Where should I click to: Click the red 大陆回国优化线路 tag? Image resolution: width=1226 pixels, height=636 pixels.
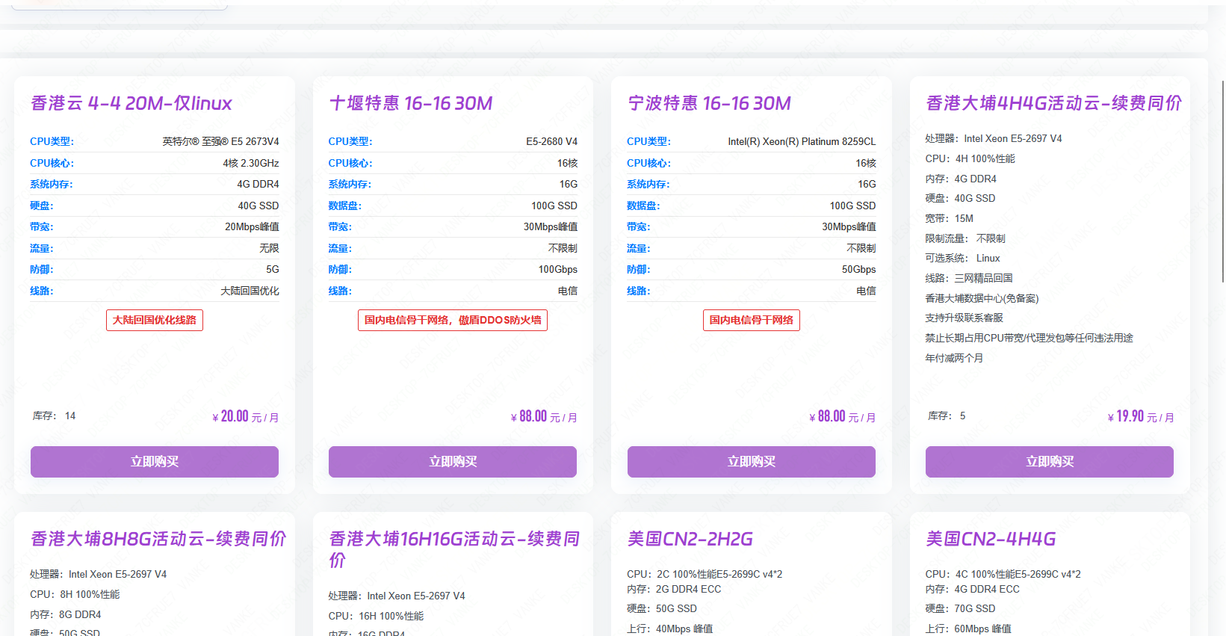pyautogui.click(x=154, y=320)
